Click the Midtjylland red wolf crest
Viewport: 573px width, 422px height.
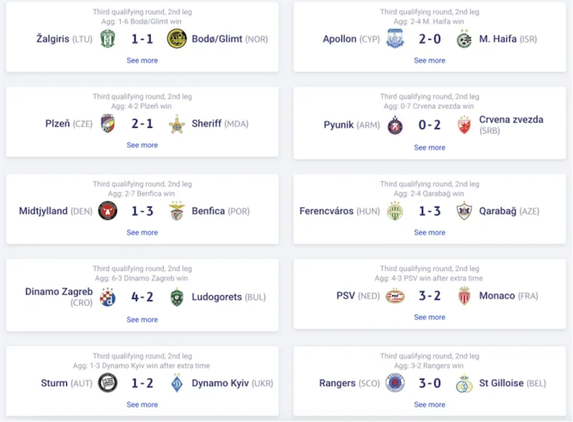tap(108, 211)
